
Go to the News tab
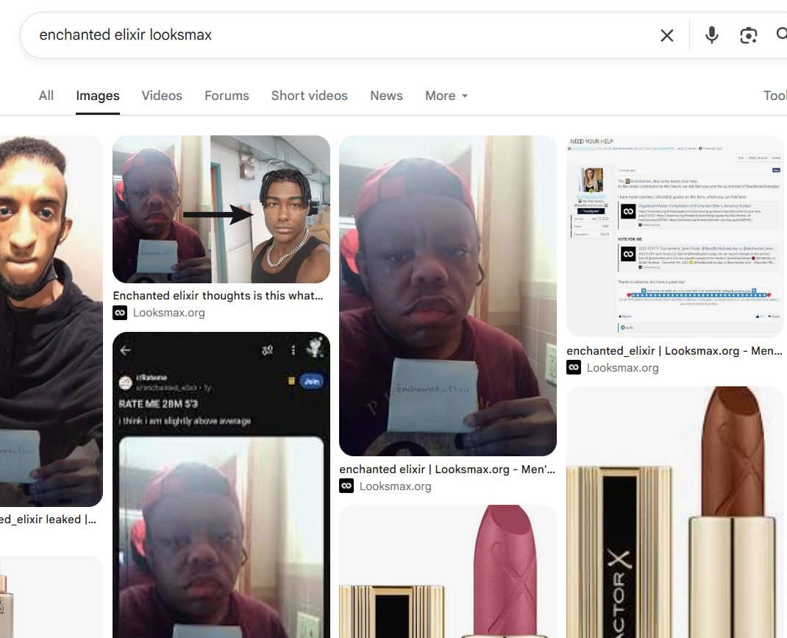[386, 96]
